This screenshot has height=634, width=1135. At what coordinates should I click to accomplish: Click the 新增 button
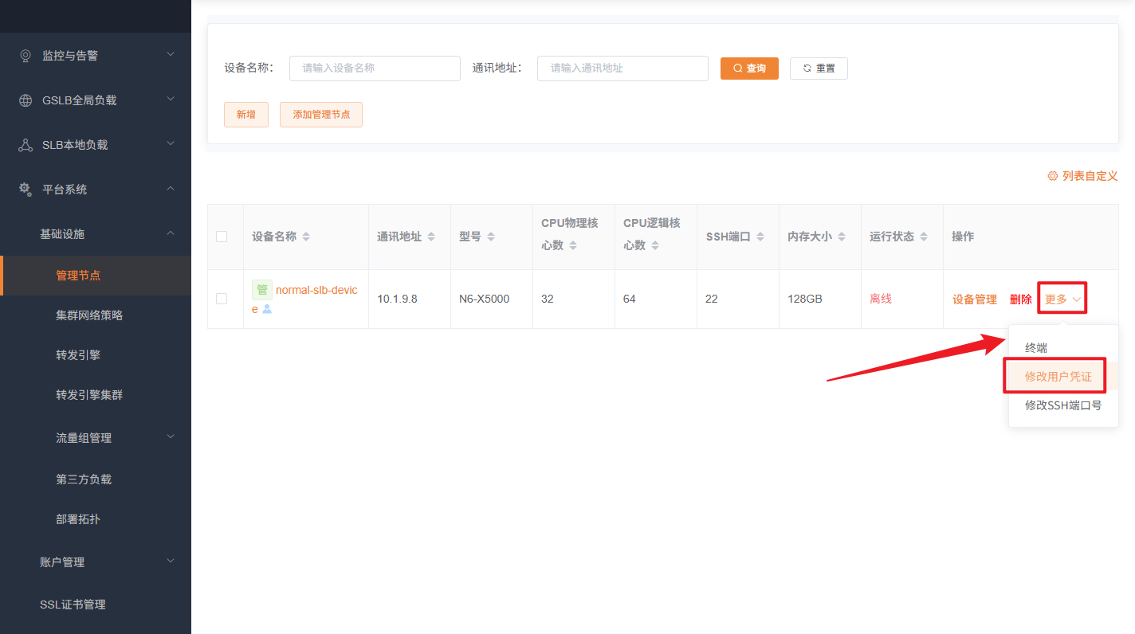tap(245, 114)
